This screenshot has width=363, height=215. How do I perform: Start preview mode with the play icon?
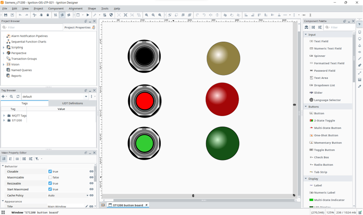[88, 15]
